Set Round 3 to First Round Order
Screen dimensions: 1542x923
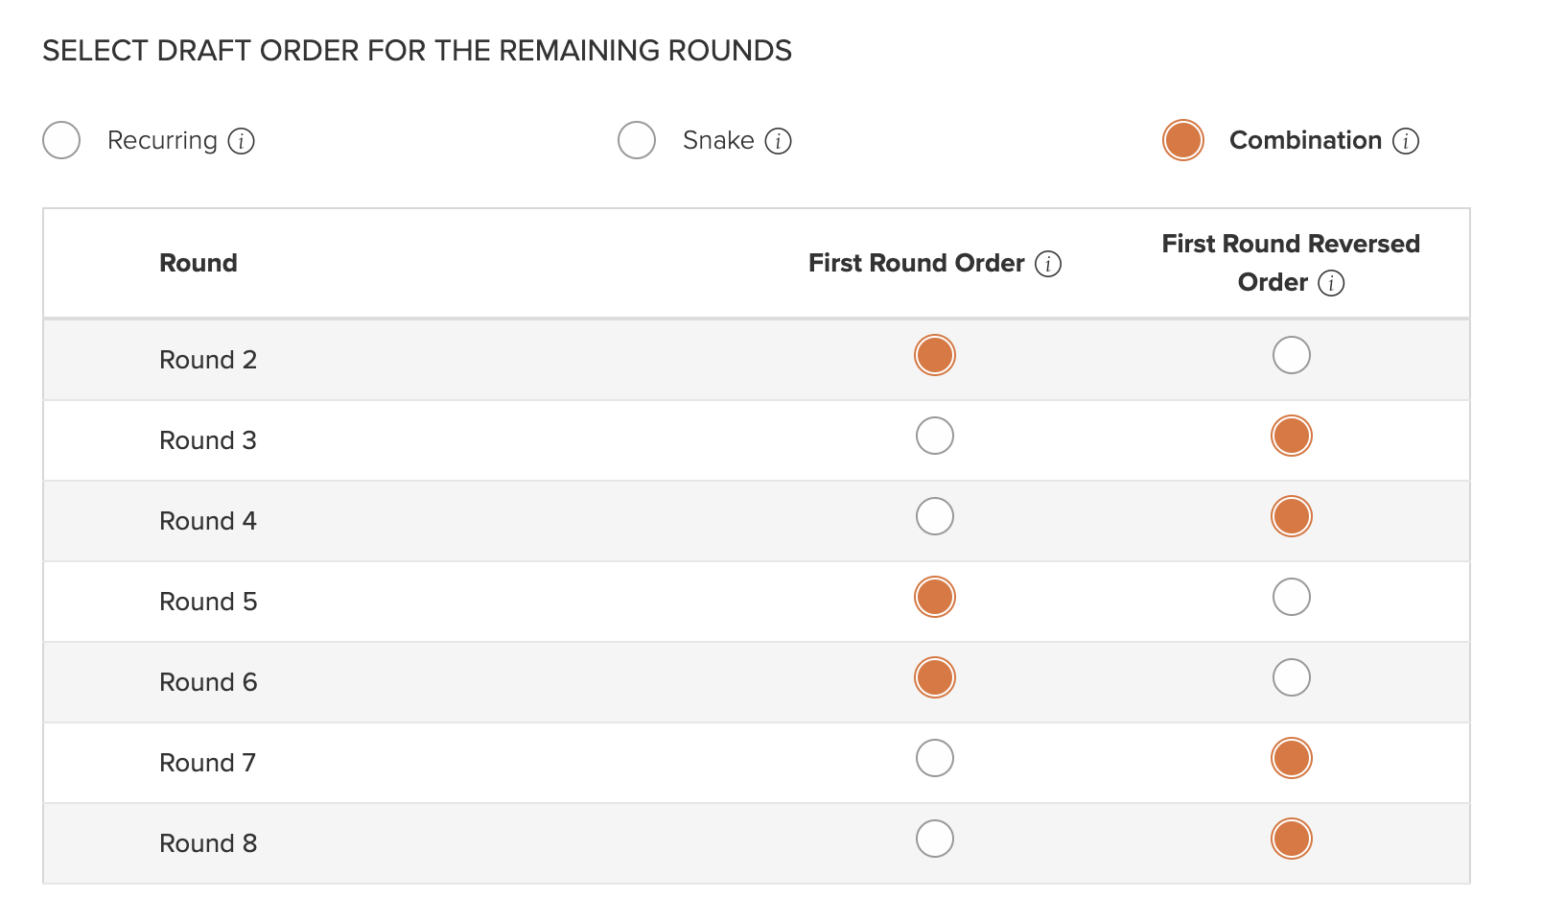tap(935, 436)
